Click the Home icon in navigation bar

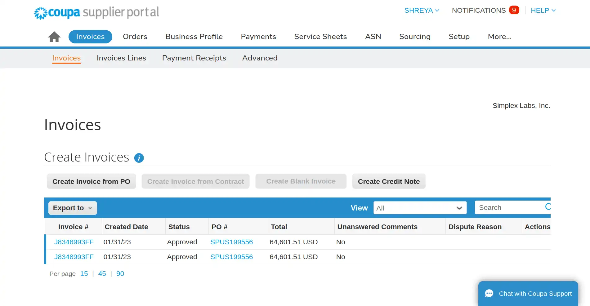(x=54, y=37)
